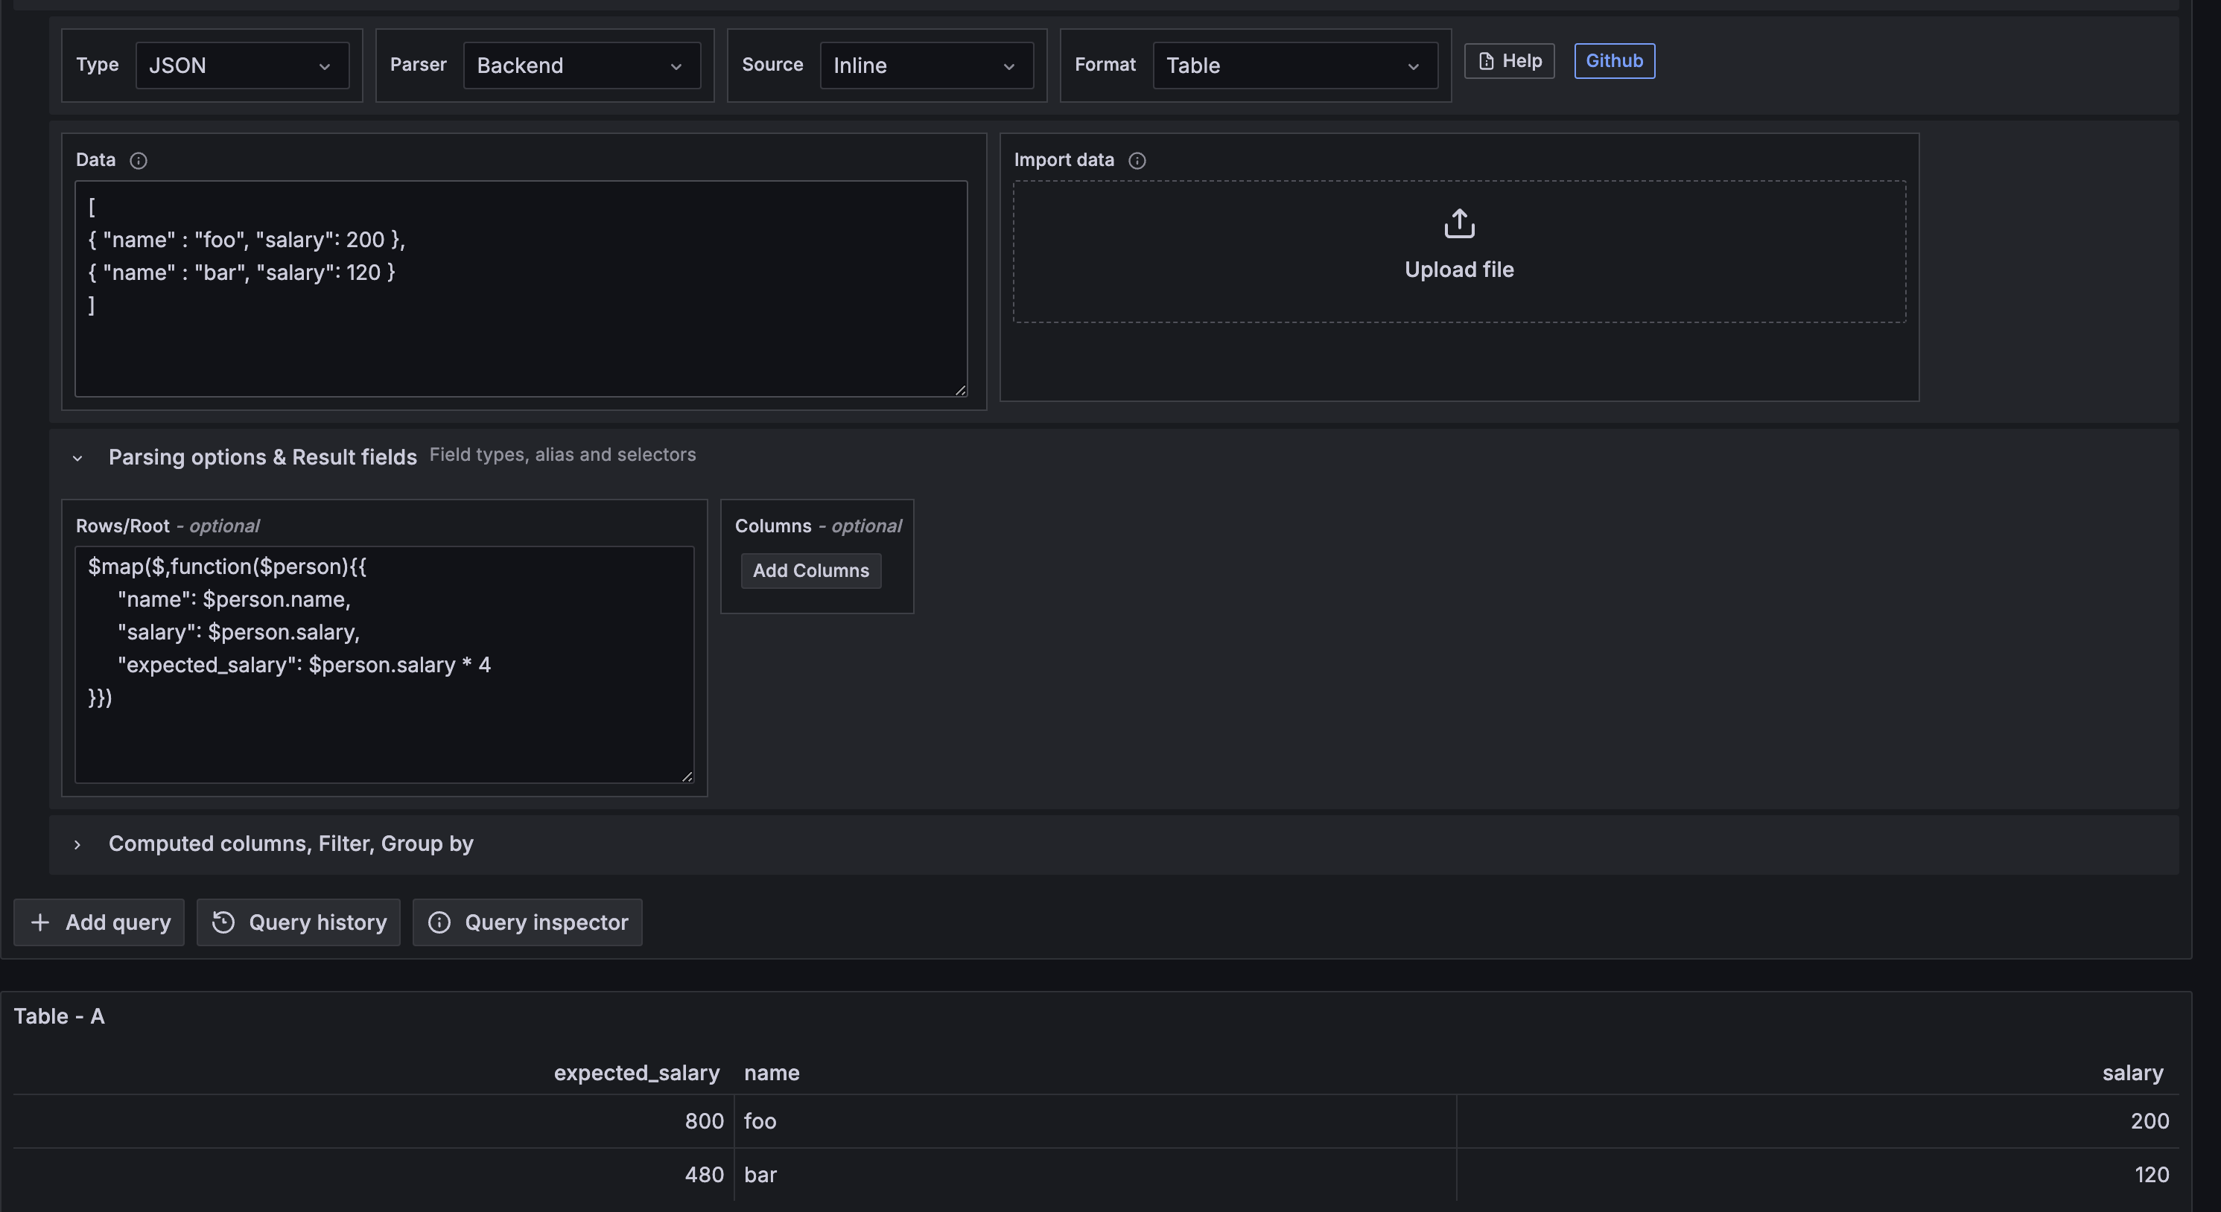The height and width of the screenshot is (1212, 2221).
Task: Expand Computed columns, Filter, Group by
Action: (x=77, y=845)
